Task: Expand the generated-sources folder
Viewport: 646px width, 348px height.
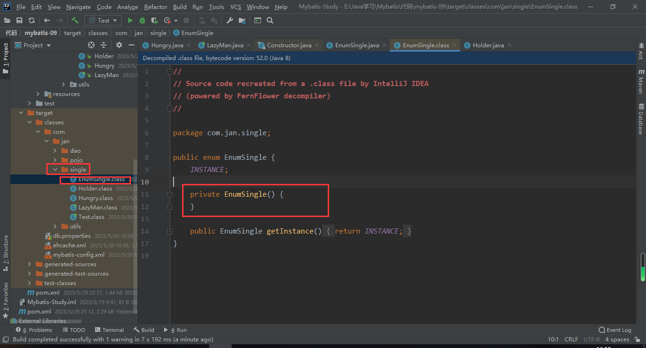Action: (30, 264)
